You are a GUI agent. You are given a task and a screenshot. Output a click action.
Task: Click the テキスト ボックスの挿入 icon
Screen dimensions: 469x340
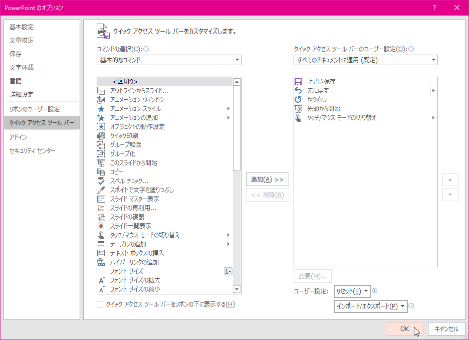coord(101,253)
